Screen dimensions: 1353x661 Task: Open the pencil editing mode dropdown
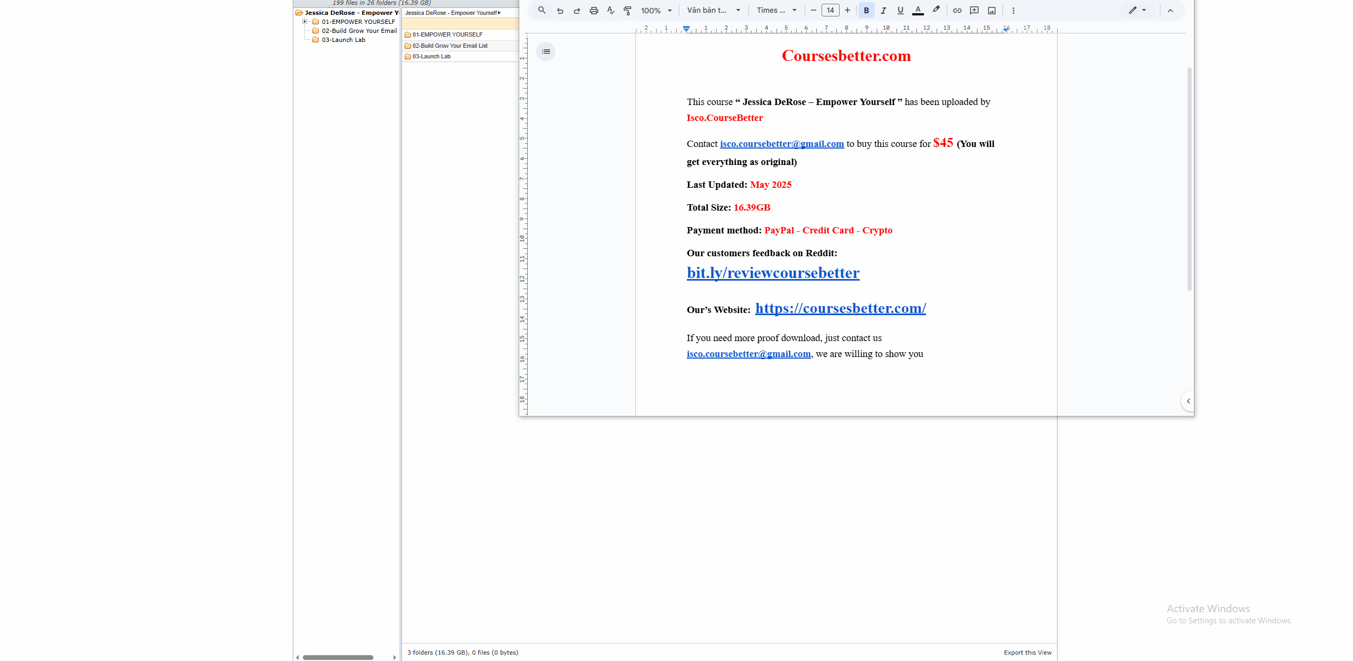[x=1137, y=10]
